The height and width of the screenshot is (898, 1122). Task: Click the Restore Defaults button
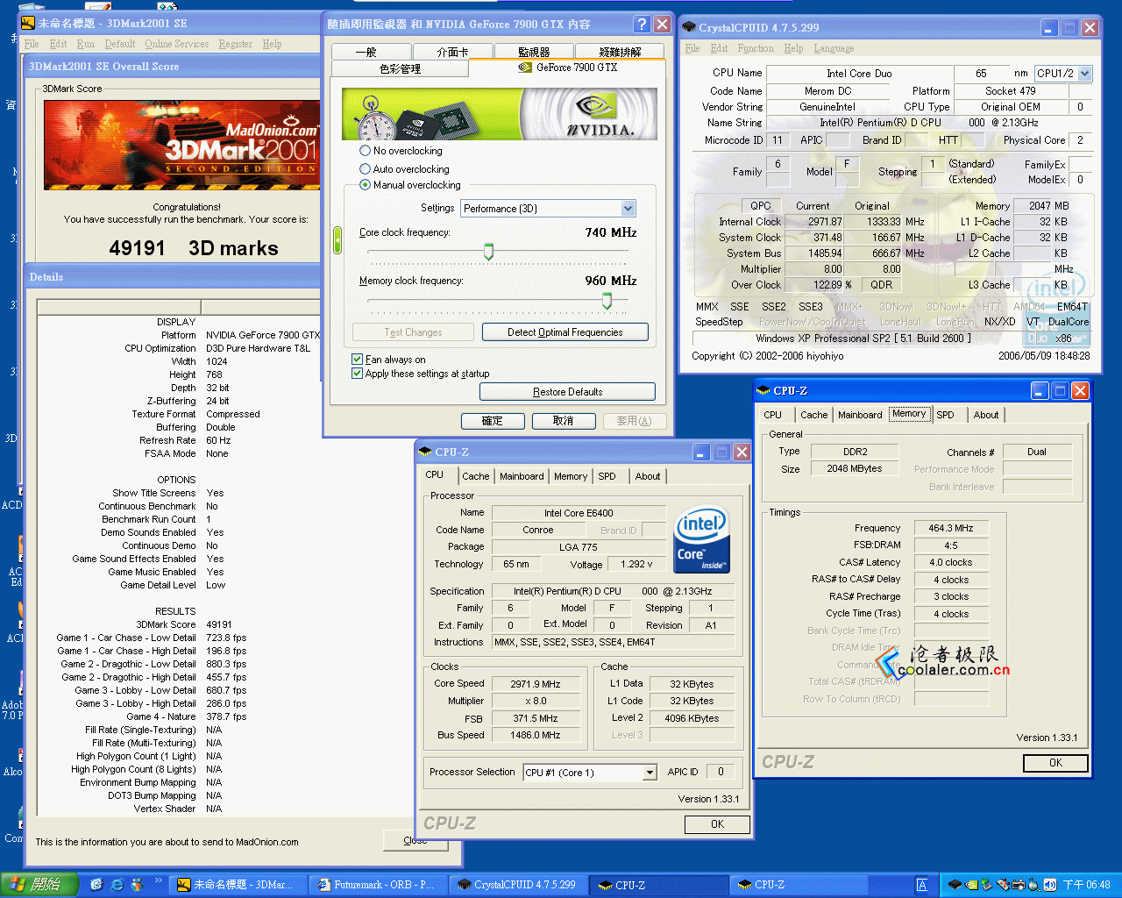click(x=567, y=392)
